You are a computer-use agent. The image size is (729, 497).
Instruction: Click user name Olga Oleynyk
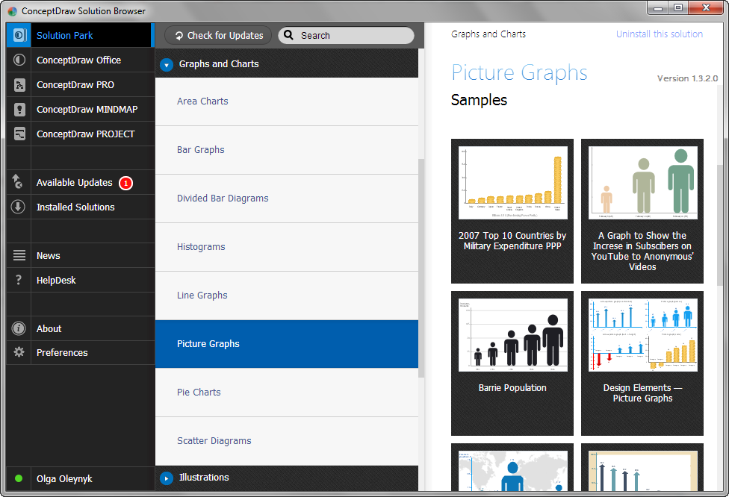coord(64,478)
